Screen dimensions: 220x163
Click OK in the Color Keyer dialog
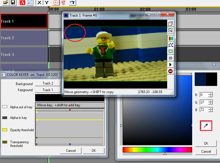coord(94,151)
